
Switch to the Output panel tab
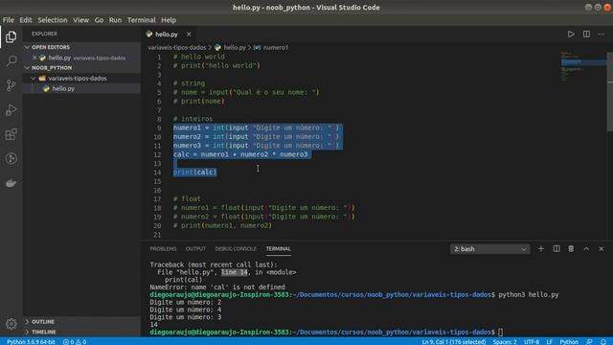pyautogui.click(x=195, y=249)
